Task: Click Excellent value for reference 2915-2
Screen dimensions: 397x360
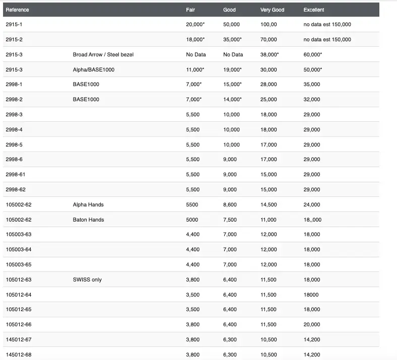Action: [327, 39]
